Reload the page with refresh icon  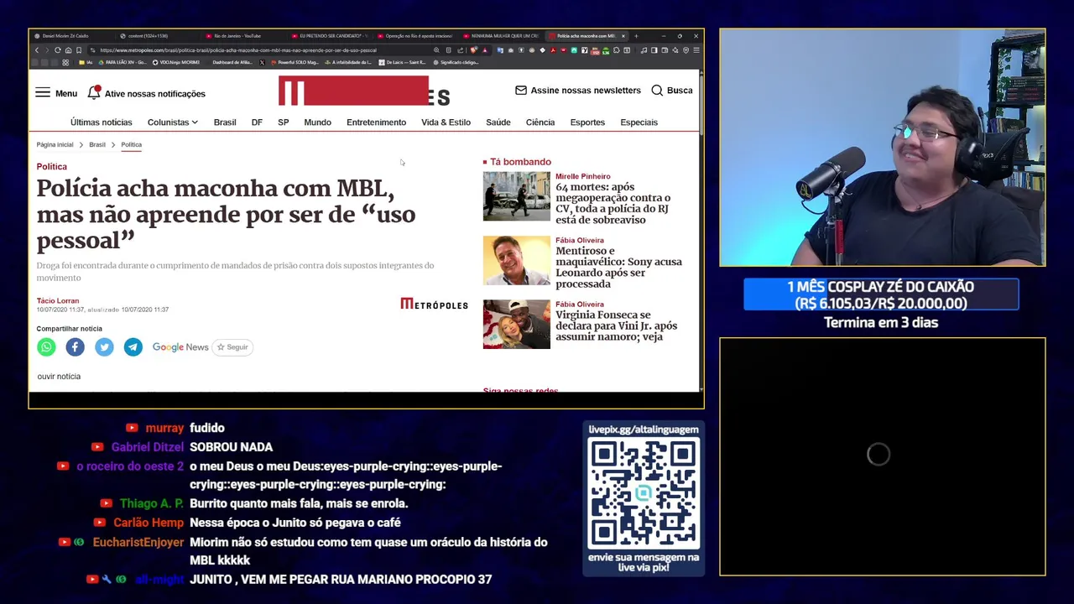coord(57,50)
